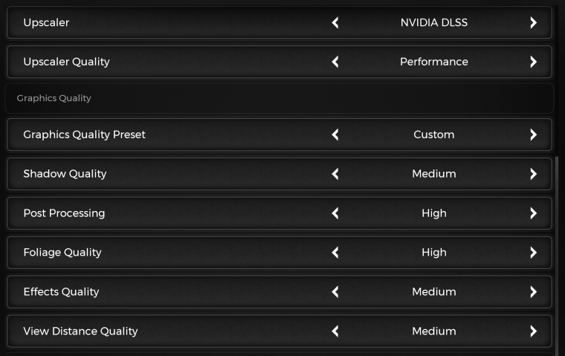Select previous Graphics Quality Preset
Image resolution: width=565 pixels, height=356 pixels.
coord(335,135)
